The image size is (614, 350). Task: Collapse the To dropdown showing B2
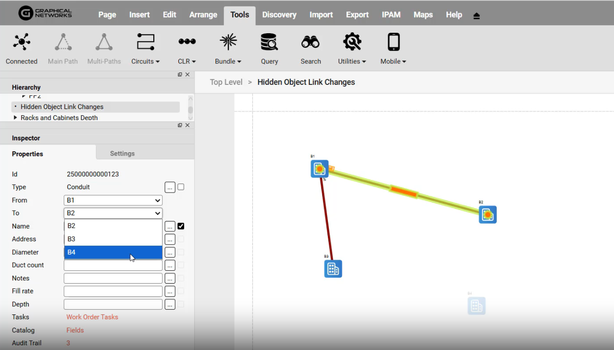(113, 213)
